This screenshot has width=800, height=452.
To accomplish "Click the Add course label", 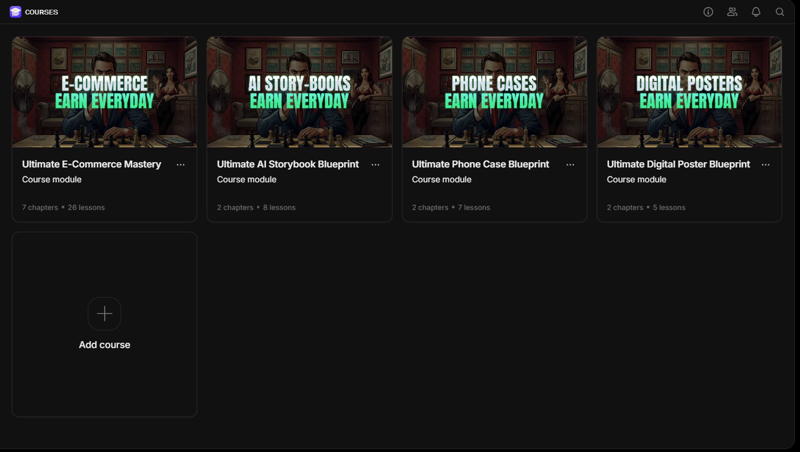I will pos(104,345).
